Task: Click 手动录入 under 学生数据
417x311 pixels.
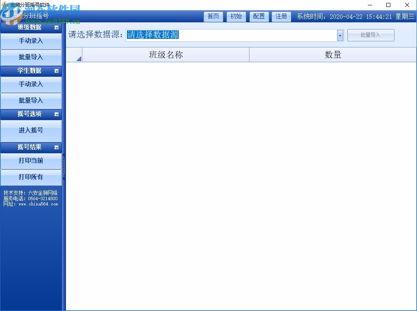Action: [x=31, y=84]
